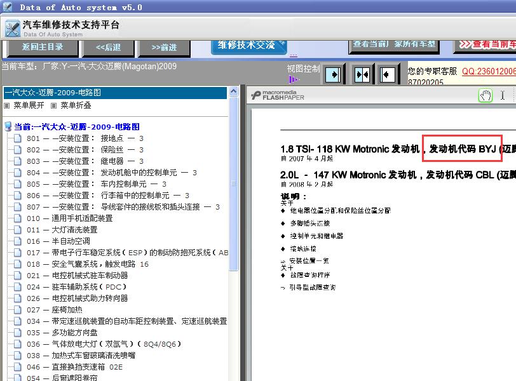
Task: Select the FlashPaper hand pan tool
Action: pos(485,96)
